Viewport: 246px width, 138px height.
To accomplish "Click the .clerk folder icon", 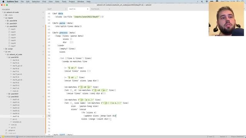I will point(6,15).
